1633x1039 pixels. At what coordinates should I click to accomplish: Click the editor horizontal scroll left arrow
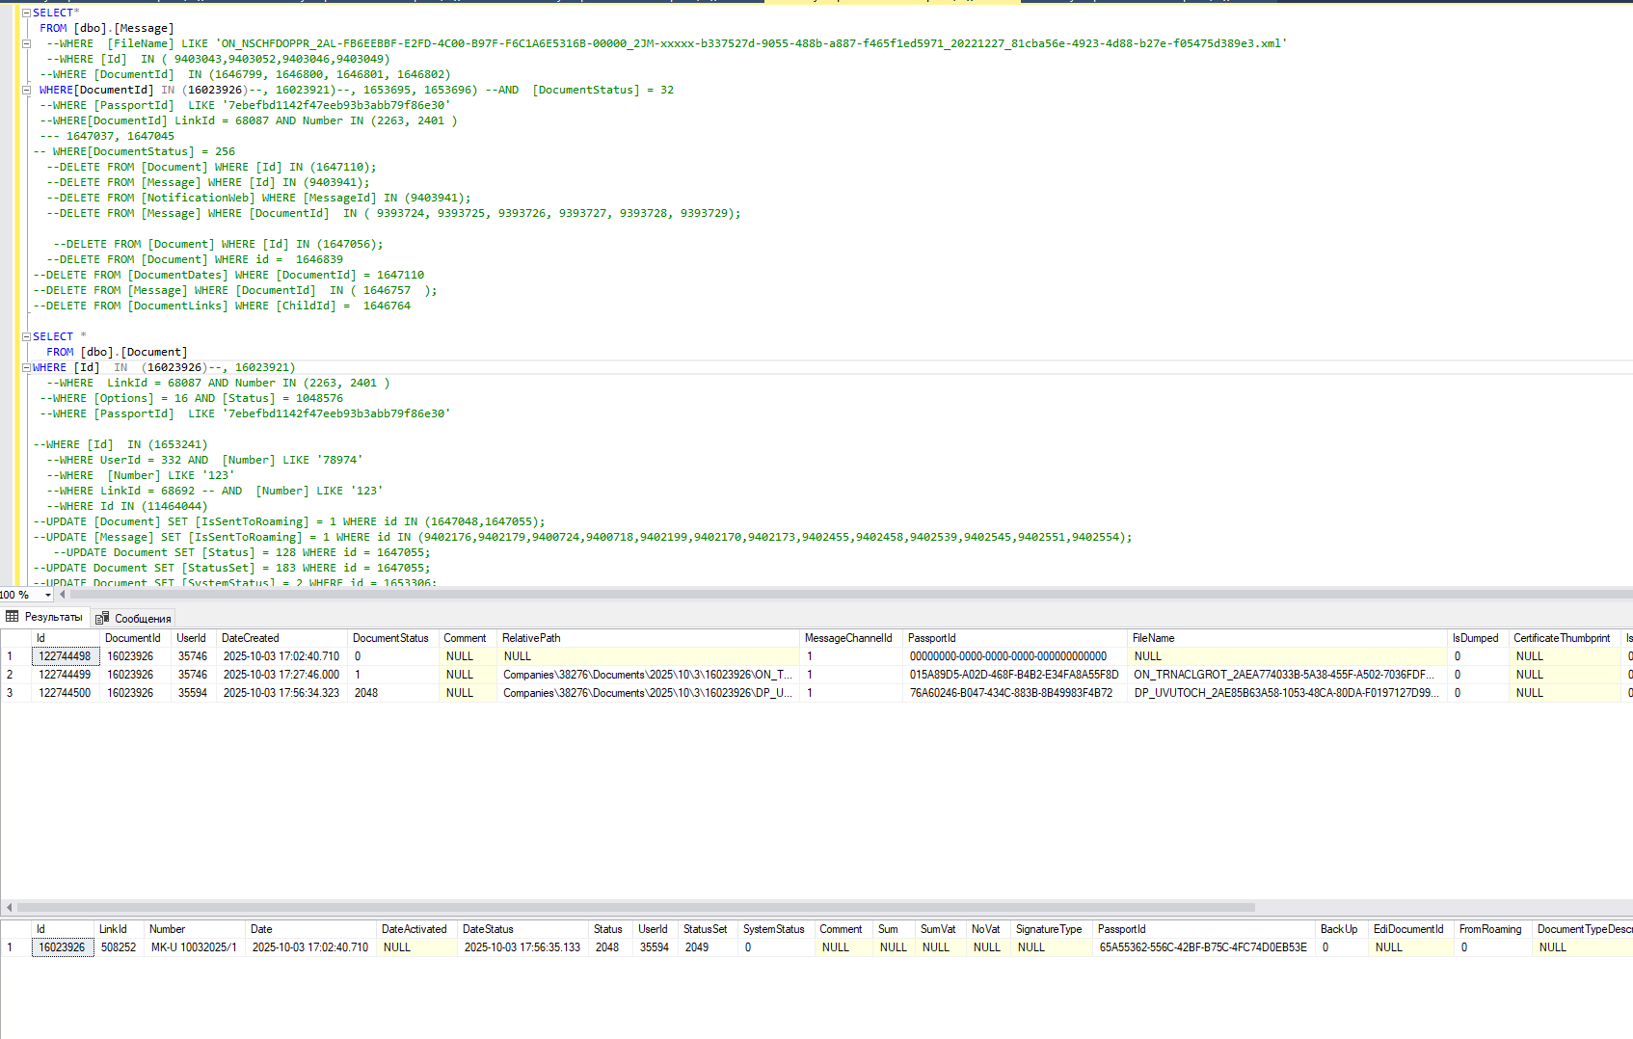pos(63,595)
